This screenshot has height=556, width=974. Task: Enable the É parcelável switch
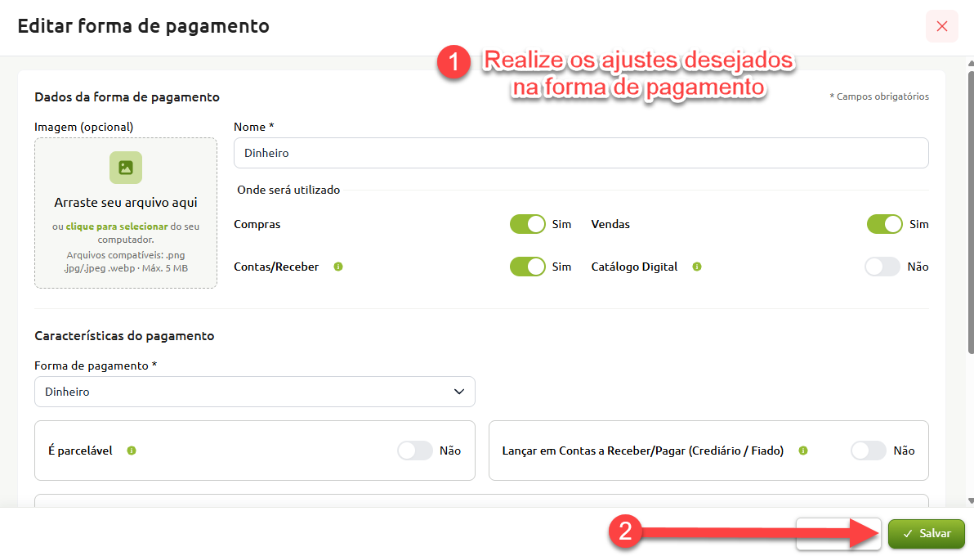(x=415, y=451)
